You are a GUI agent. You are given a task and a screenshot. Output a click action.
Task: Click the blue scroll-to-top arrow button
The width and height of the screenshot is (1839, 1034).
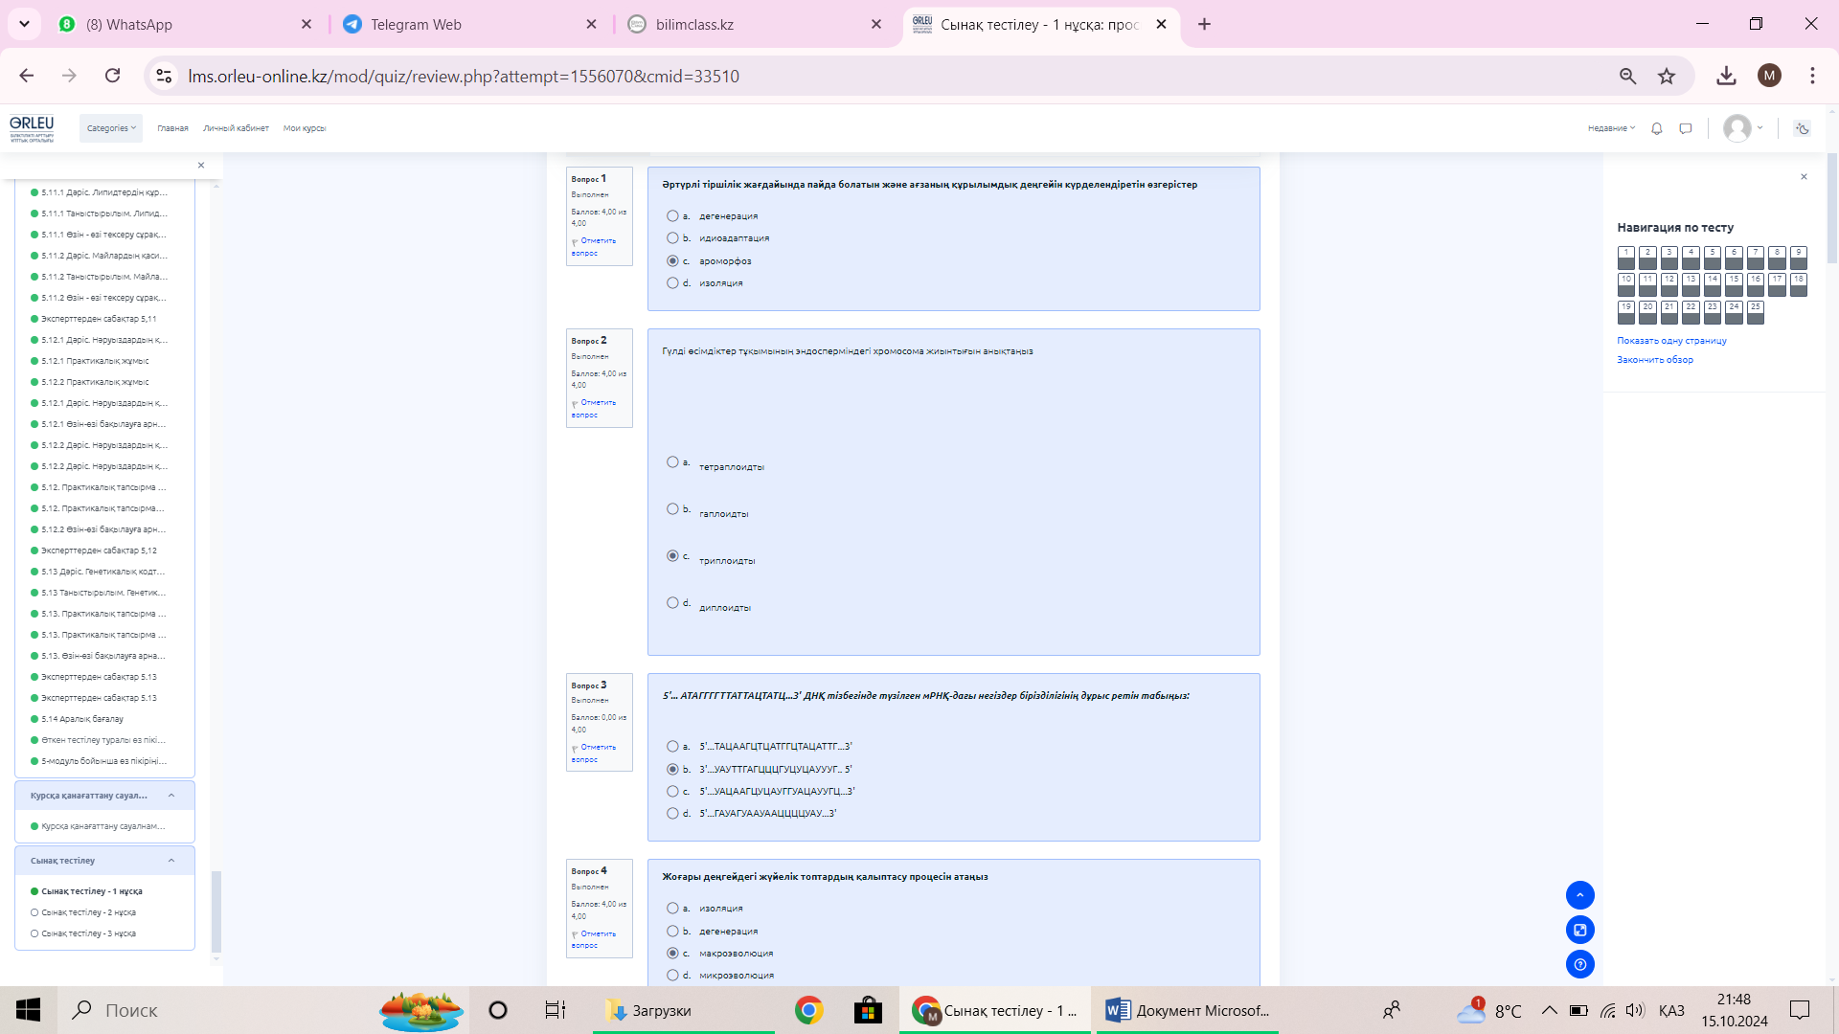coord(1579,895)
